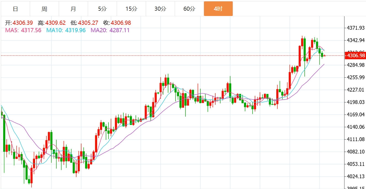This screenshot has width=366, height=189.
Task: Click the 4111.08 price axis label
Action: (x=356, y=139)
